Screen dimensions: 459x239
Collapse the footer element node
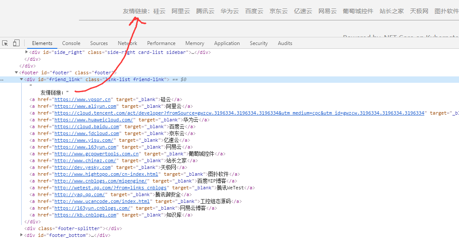[17, 73]
